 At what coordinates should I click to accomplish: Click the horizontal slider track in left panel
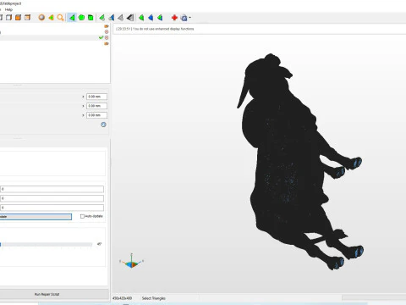tap(47, 245)
